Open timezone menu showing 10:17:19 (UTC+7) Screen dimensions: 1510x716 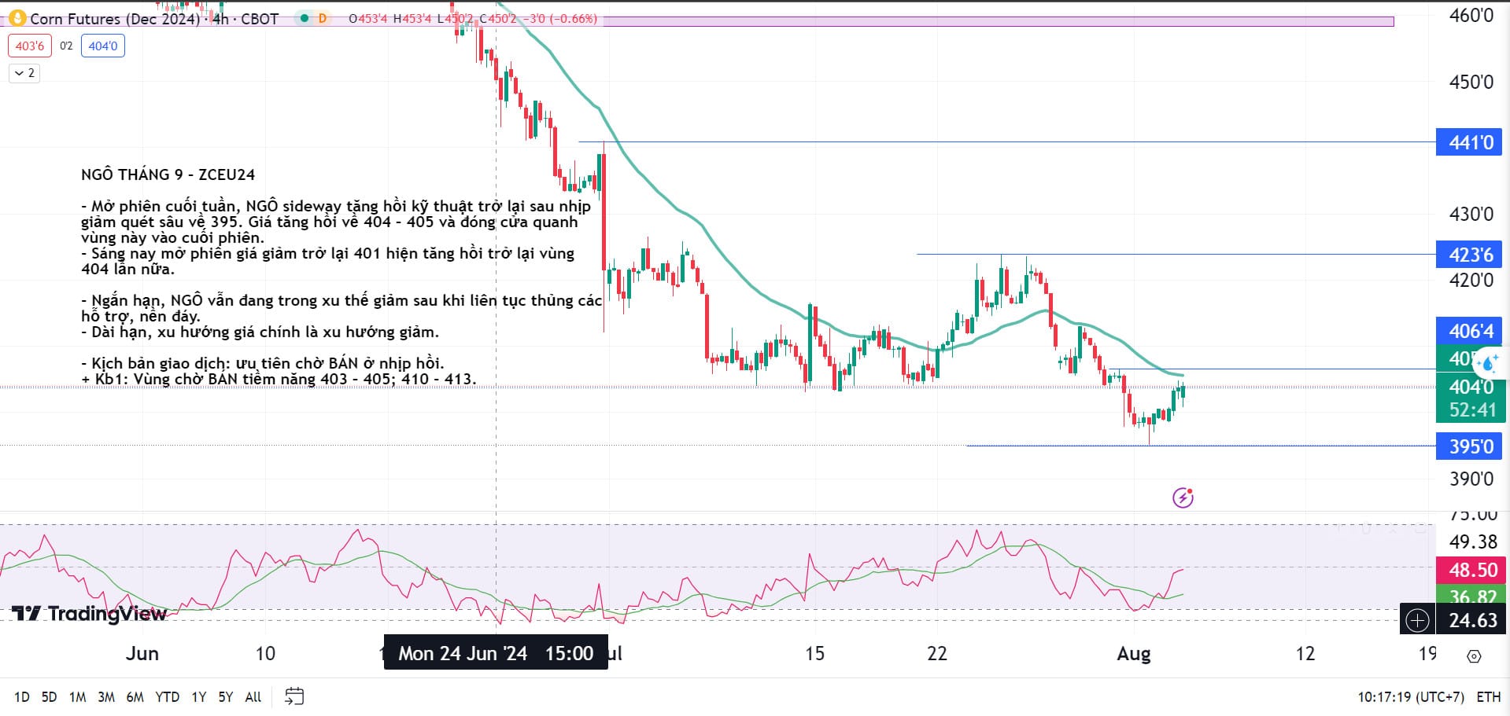1411,697
